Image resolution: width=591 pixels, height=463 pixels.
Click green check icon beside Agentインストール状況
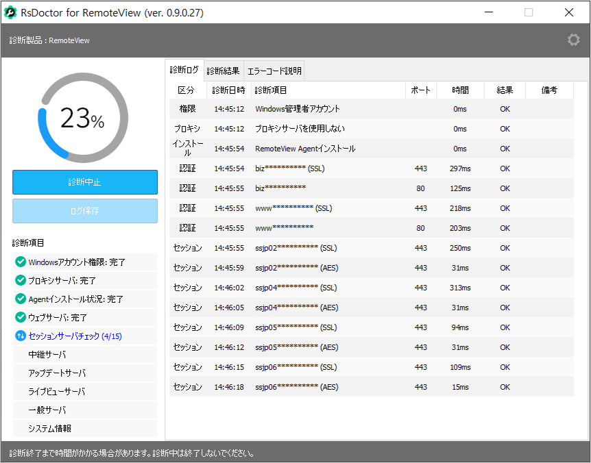click(x=21, y=299)
